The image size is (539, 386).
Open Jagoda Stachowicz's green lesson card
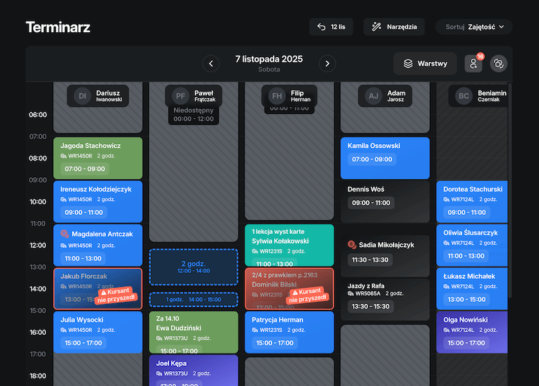pos(98,158)
